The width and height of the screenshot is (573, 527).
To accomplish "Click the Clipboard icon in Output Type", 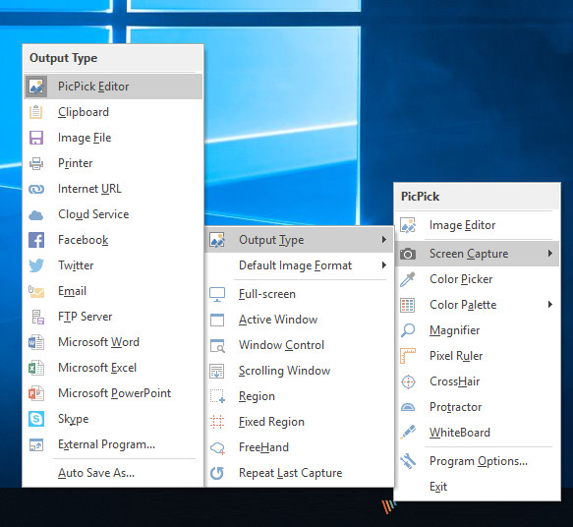I will point(35,112).
